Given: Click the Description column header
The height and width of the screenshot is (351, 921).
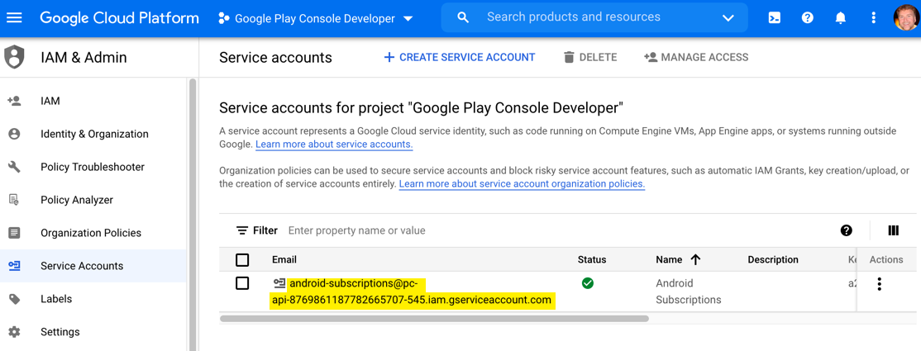Looking at the screenshot, I should [x=773, y=259].
